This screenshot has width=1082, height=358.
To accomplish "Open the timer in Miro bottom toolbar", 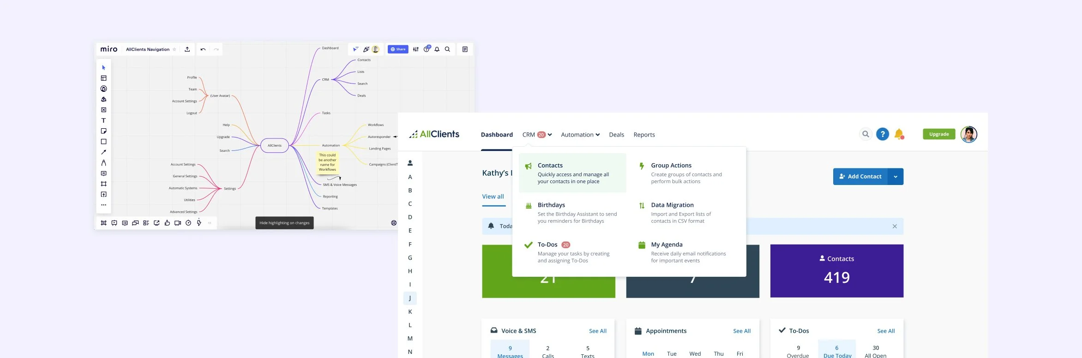I will tap(188, 223).
